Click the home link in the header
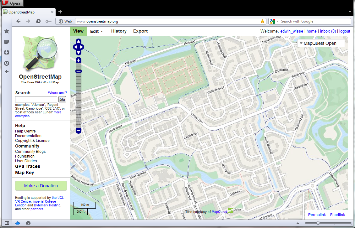Image resolution: width=355 pixels, height=228 pixels. 312,31
